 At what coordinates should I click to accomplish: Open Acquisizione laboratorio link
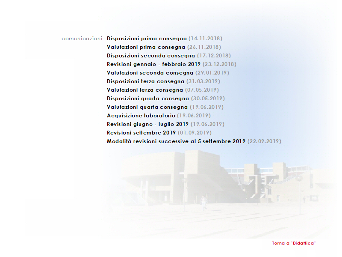click(x=141, y=116)
